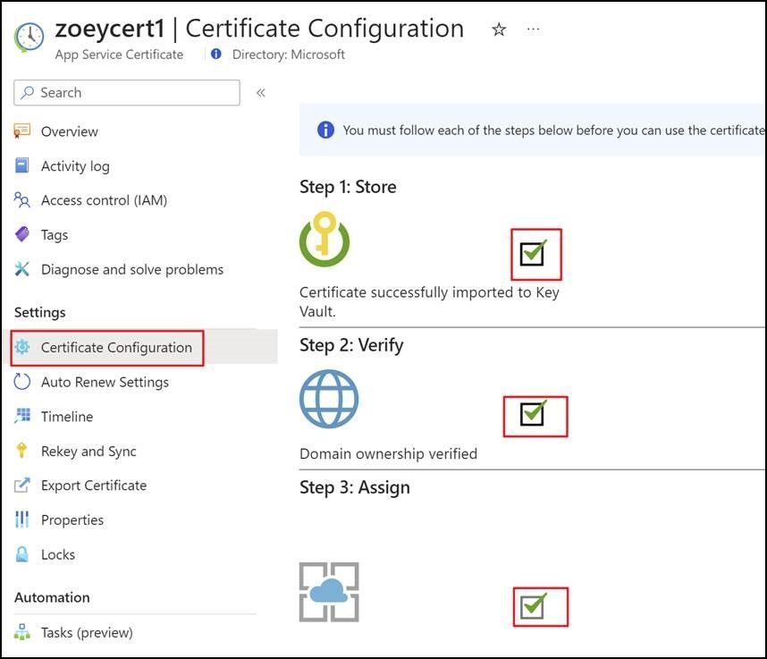The image size is (767, 659).
Task: Click the cloud app icon in Step 3
Action: (x=329, y=592)
